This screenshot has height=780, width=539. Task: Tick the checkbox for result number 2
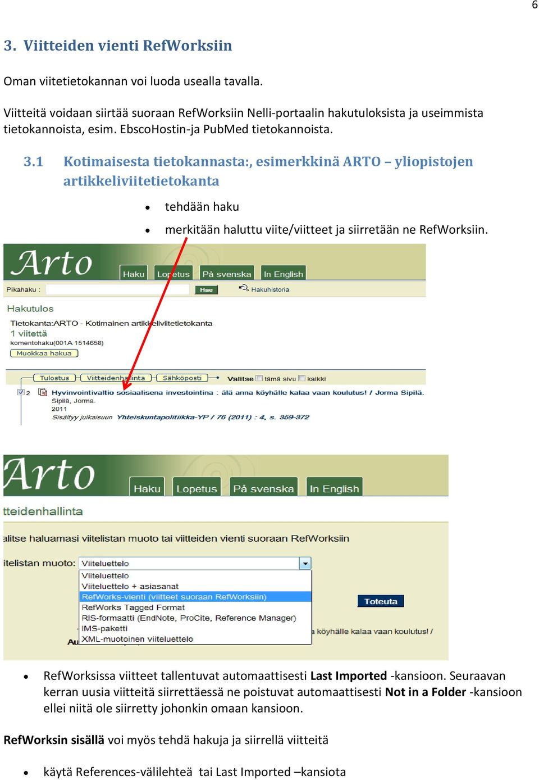tap(21, 392)
